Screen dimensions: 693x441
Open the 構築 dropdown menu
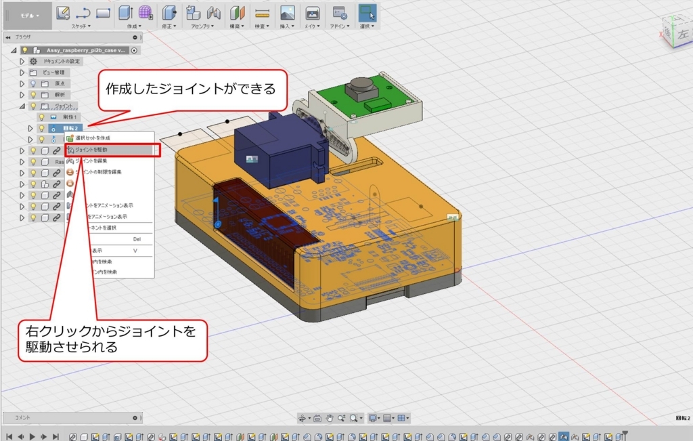pyautogui.click(x=237, y=26)
